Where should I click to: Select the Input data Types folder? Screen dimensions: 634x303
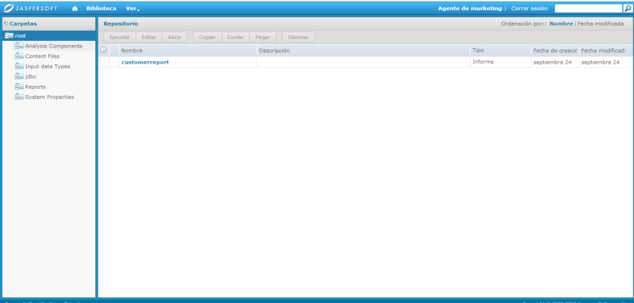(47, 66)
